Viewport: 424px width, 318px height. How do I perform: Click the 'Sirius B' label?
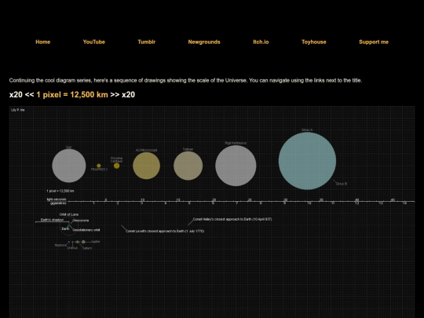(x=342, y=184)
